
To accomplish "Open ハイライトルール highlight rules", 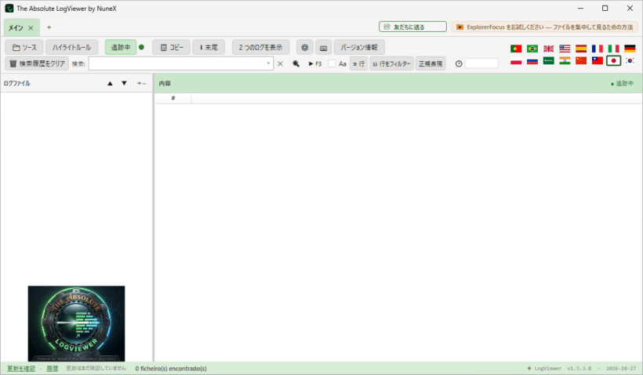I will (72, 48).
